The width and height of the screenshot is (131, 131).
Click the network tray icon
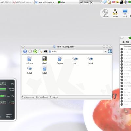(x=105, y=2)
